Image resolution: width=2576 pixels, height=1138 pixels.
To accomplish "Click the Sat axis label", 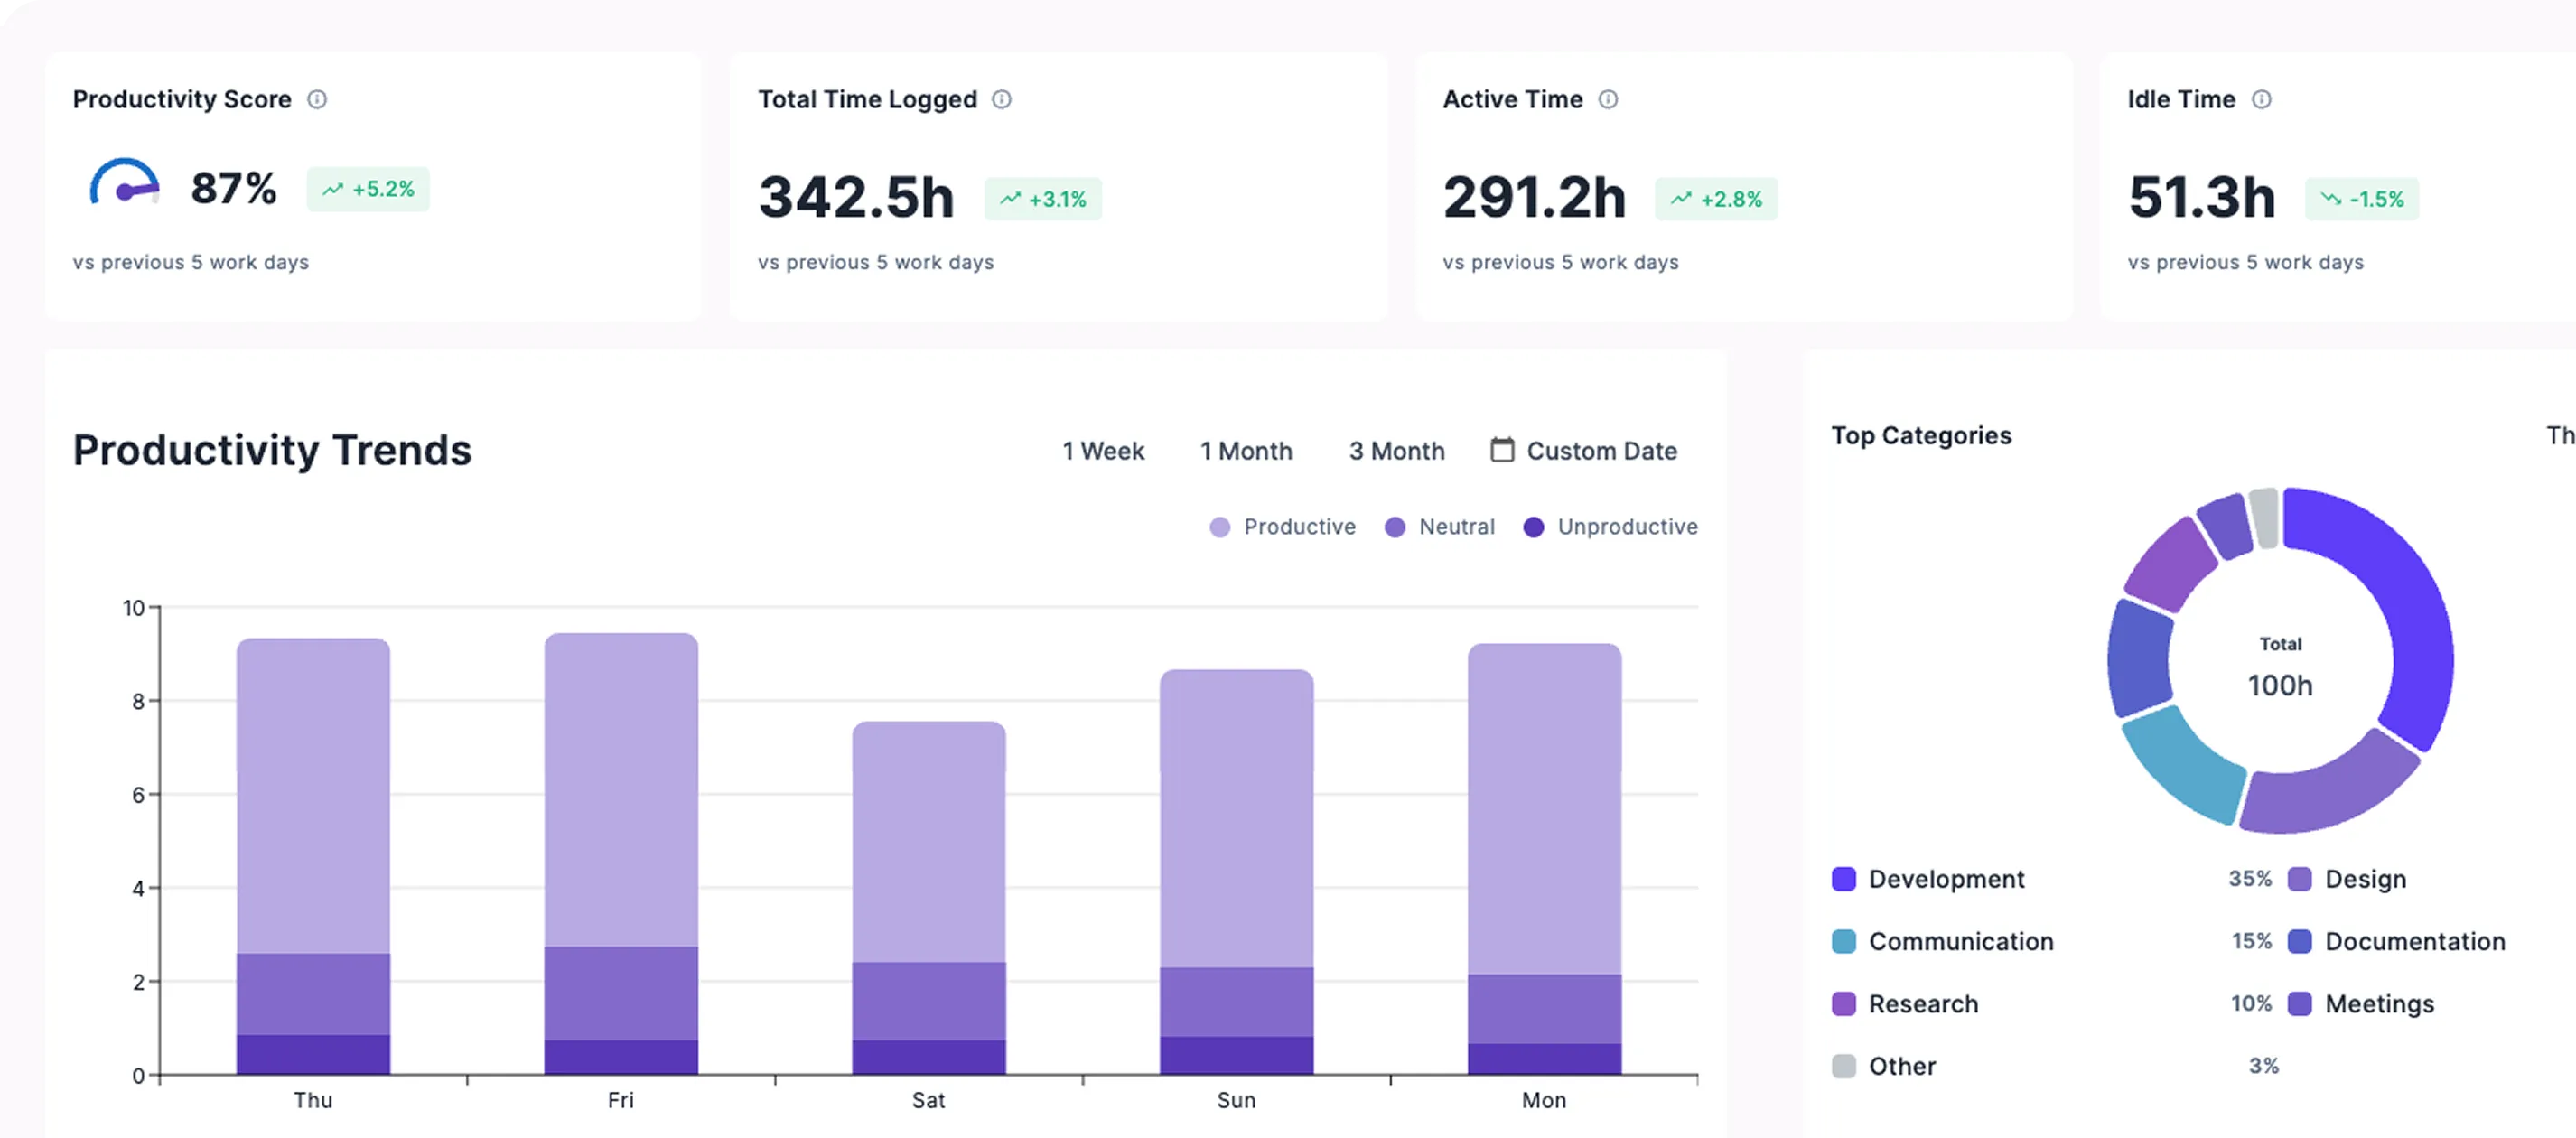I will pos(928,1101).
